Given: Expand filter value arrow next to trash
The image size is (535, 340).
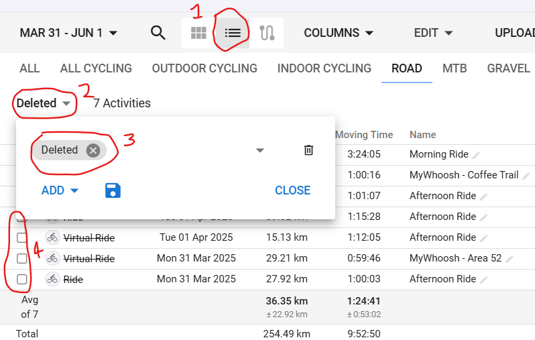Looking at the screenshot, I should click(x=260, y=150).
